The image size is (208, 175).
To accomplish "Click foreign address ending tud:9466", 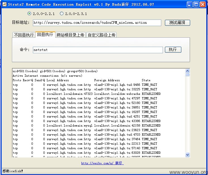I will click(117, 85).
